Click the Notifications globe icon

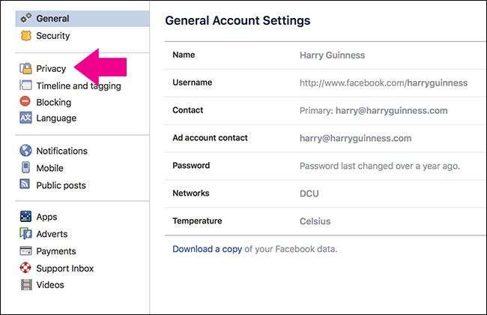click(25, 151)
